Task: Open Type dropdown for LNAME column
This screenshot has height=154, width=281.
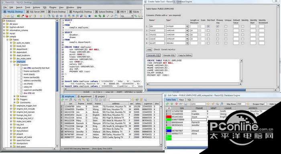Action: click(x=187, y=39)
